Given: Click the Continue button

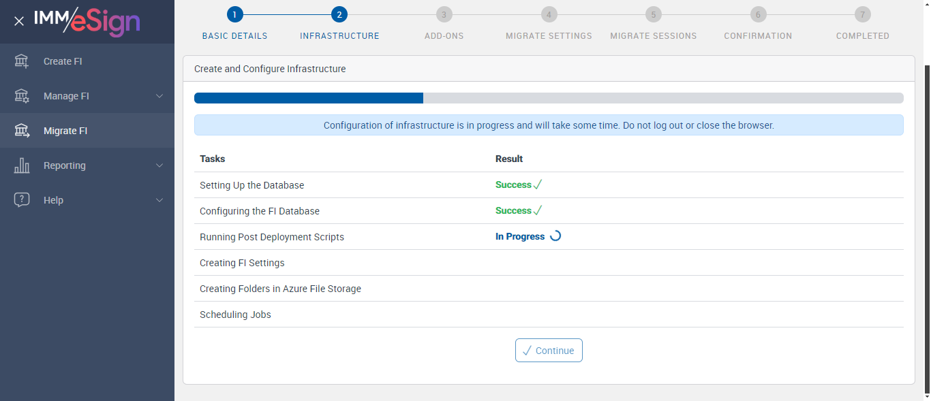Looking at the screenshot, I should [x=549, y=351].
